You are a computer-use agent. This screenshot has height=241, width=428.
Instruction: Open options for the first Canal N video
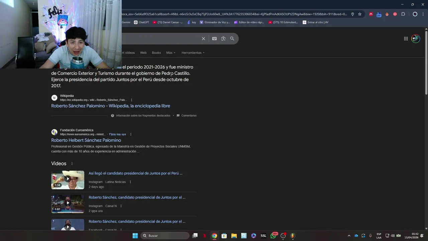[x=121, y=206]
